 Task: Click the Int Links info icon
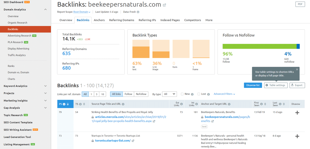pos(196,104)
